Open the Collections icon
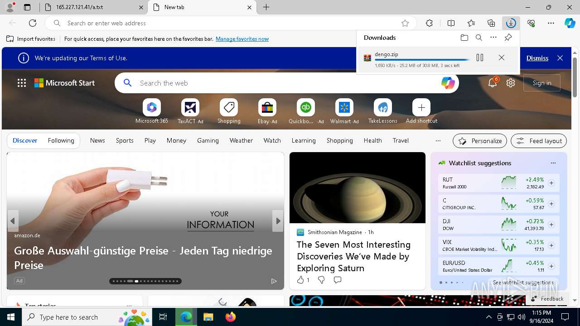Viewport: 580px width, 326px height. tap(491, 23)
